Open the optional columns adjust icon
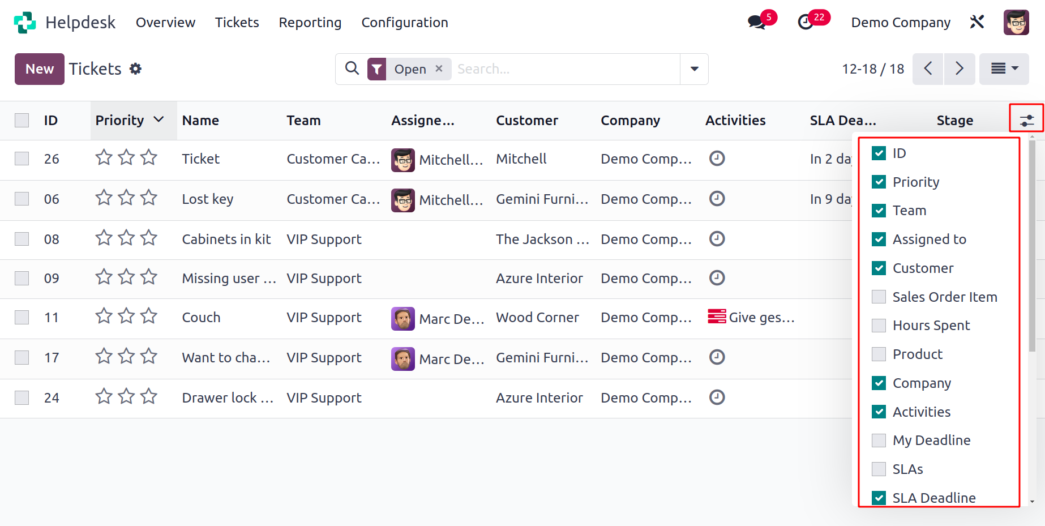The width and height of the screenshot is (1045, 526). coord(1027,120)
